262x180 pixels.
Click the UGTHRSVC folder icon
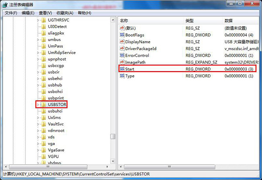click(x=44, y=20)
